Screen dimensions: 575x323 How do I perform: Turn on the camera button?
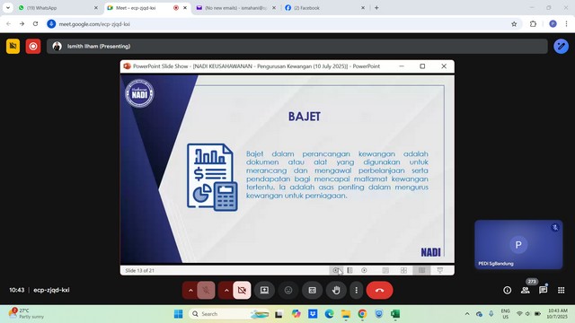242,290
